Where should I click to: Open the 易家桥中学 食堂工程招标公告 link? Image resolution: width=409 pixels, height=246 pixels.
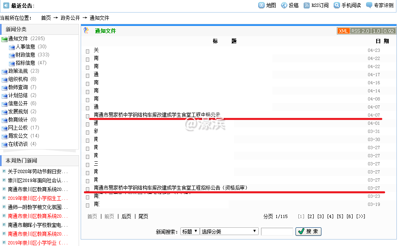170,188
